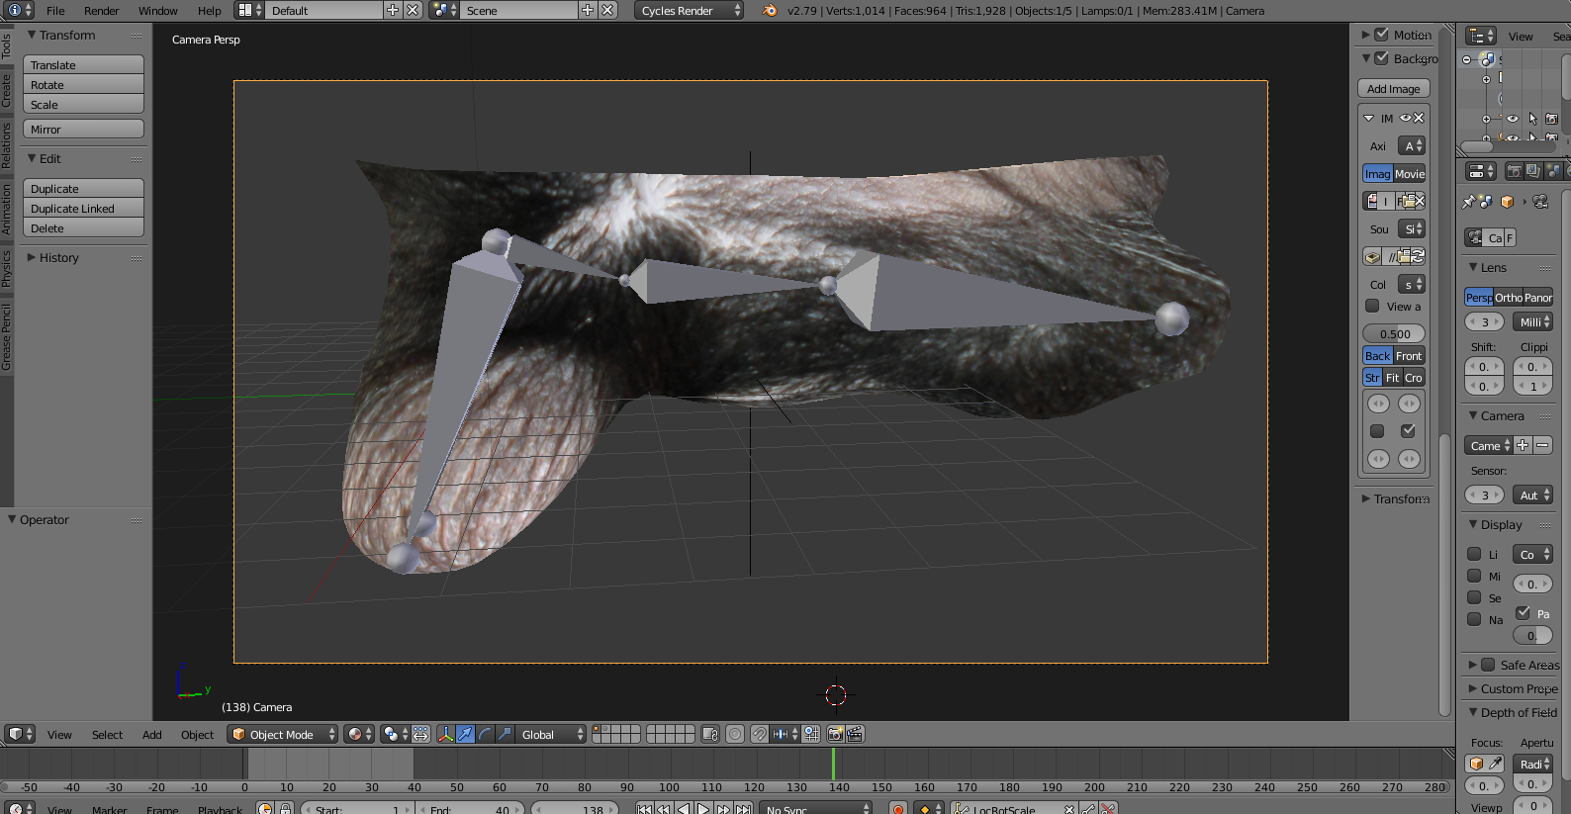Click the OpenGL render animation clapper icon

[x=855, y=734]
